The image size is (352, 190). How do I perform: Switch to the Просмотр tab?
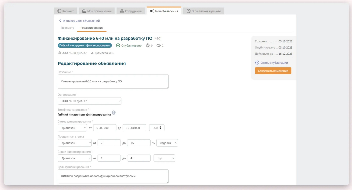(67, 28)
